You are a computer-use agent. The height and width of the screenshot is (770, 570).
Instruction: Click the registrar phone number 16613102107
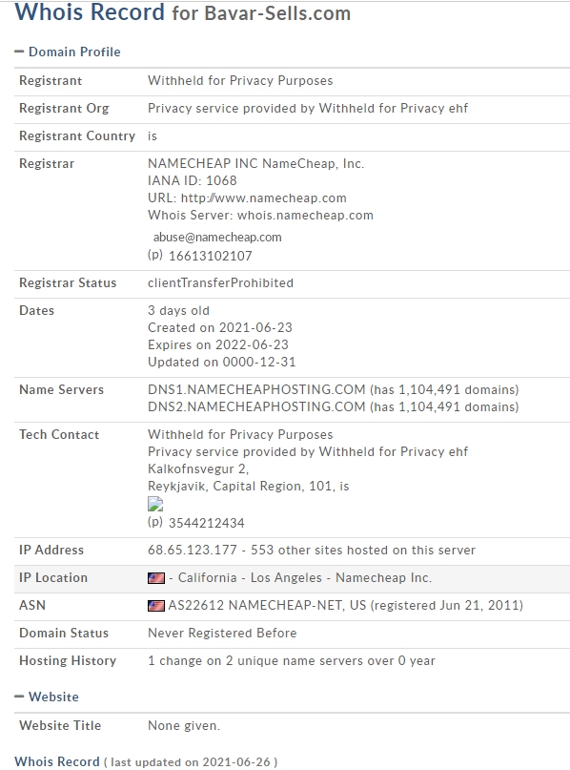point(210,256)
